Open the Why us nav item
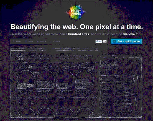This screenshot has height=121, width=153. (x=42, y=42)
